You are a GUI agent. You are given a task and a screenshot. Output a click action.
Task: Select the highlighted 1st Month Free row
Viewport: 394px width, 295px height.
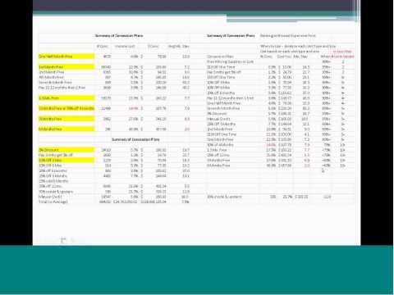[66, 66]
